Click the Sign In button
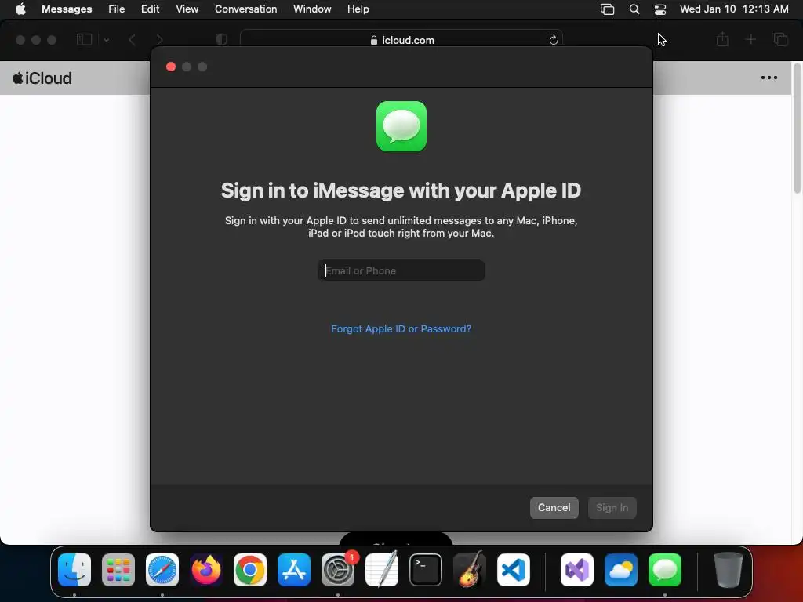803x602 pixels. coord(612,507)
